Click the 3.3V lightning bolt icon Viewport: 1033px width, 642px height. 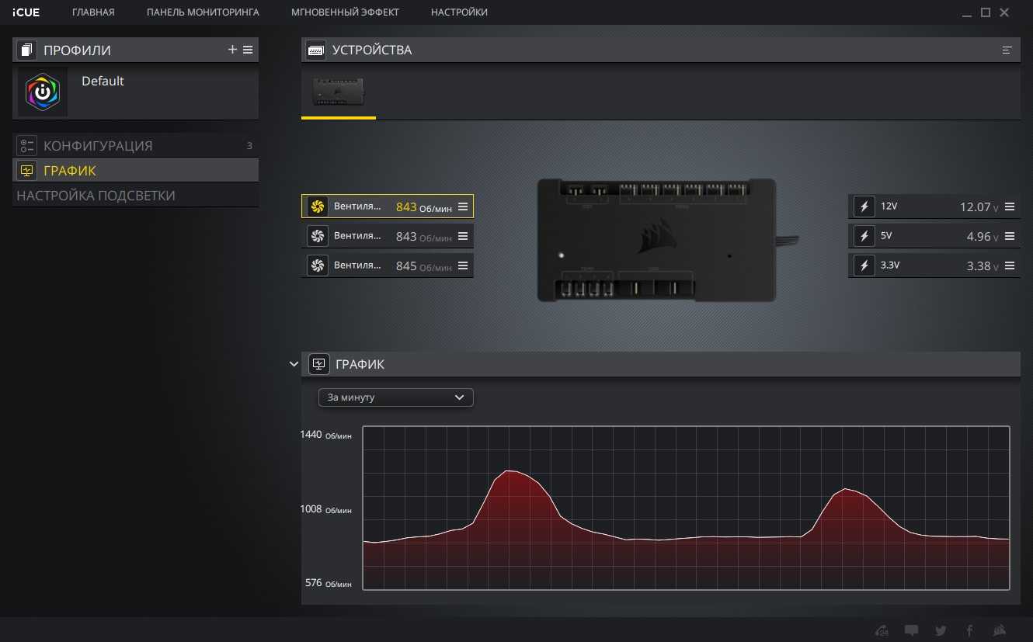tap(864, 266)
